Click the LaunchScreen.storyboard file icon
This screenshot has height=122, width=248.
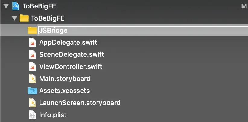[33, 103]
